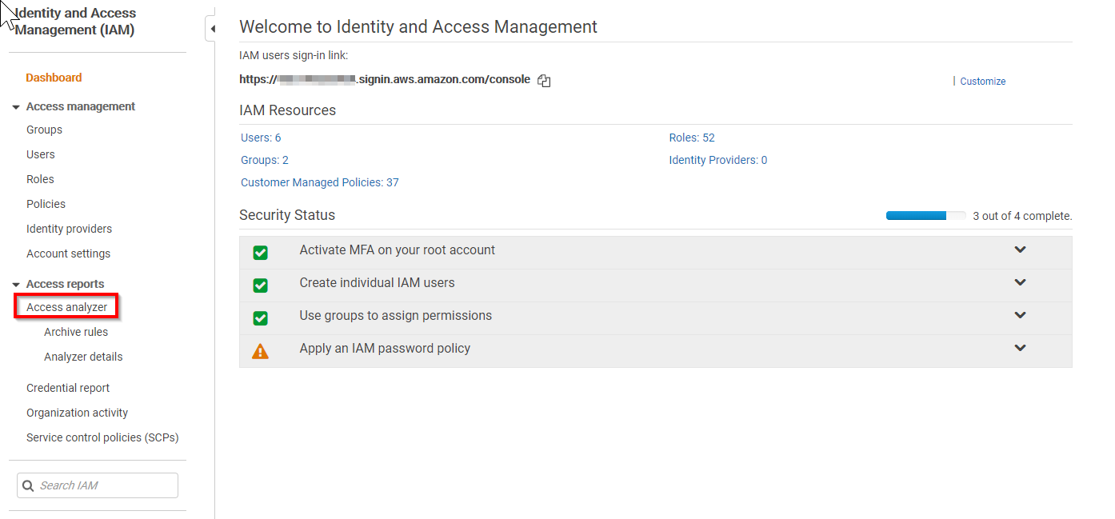The image size is (1115, 519).
Task: Open Service control policies (SCPs)
Action: 102,437
